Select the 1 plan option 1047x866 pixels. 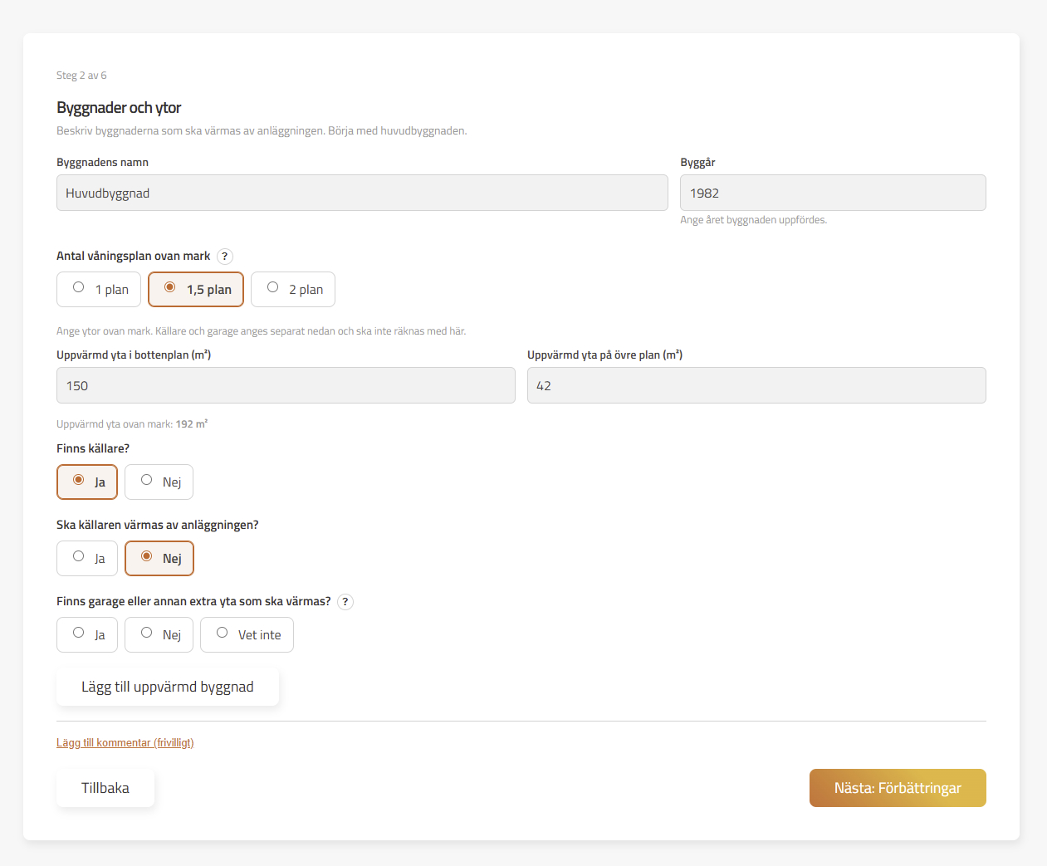tap(99, 290)
